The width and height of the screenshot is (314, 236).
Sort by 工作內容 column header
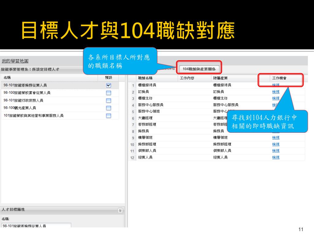point(194,78)
